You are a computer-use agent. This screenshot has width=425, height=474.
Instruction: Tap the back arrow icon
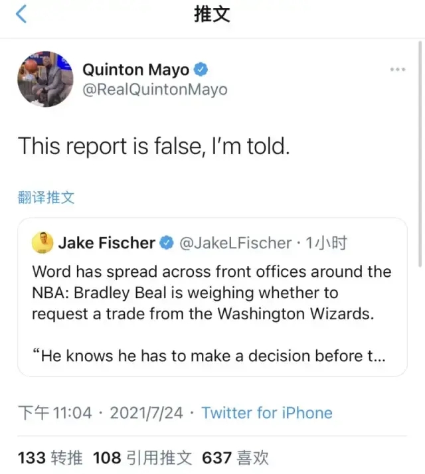coord(21,14)
